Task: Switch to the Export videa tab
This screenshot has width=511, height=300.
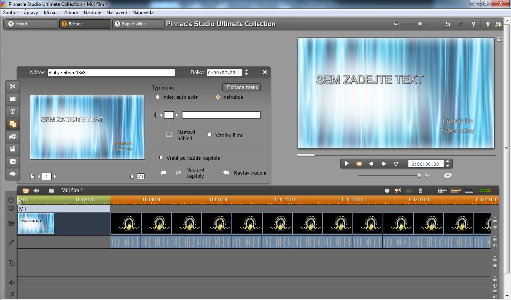Action: (x=138, y=24)
